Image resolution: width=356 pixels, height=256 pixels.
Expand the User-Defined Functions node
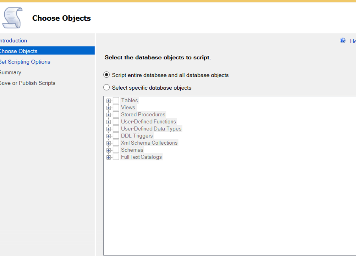[108, 122]
